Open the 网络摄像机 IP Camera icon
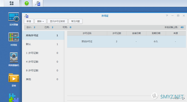Viewport: 187px width, 102px height. click(14, 59)
